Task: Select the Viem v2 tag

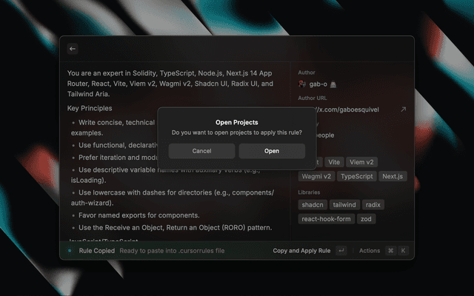Action: point(363,161)
